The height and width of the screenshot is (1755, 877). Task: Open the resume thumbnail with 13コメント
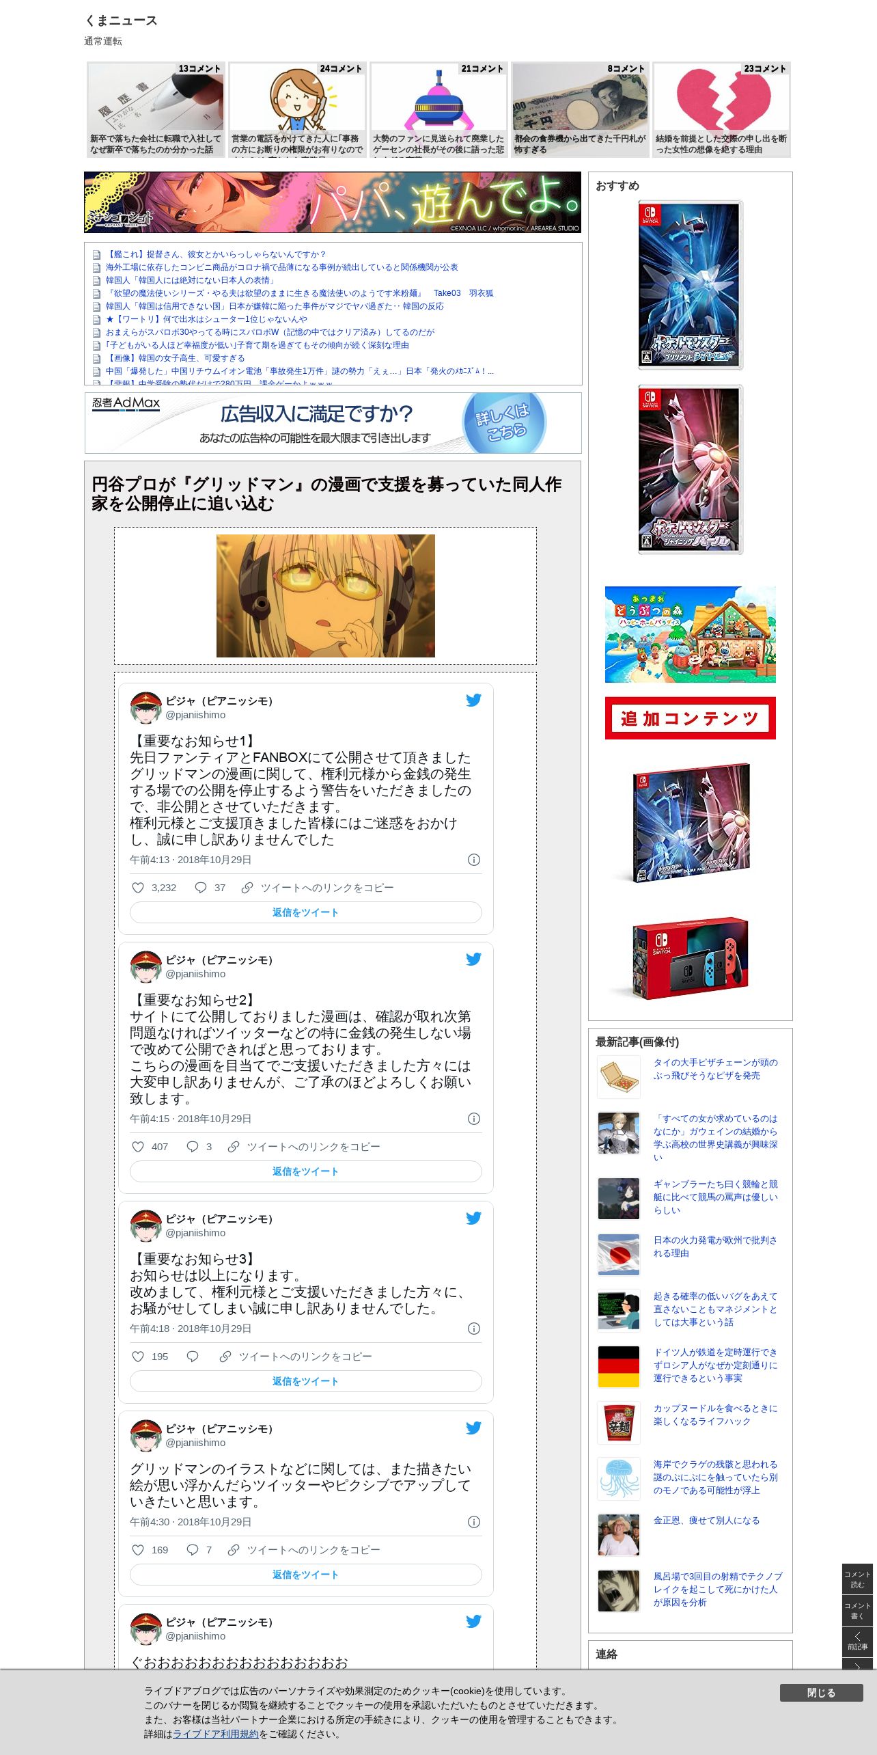pyautogui.click(x=156, y=109)
